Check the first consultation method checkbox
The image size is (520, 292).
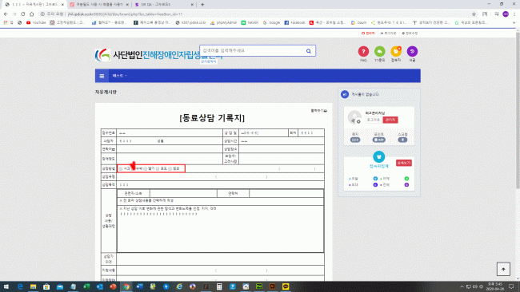pyautogui.click(x=121, y=168)
